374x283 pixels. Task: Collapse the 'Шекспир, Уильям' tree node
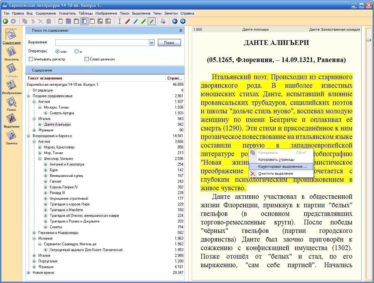tap(40, 159)
